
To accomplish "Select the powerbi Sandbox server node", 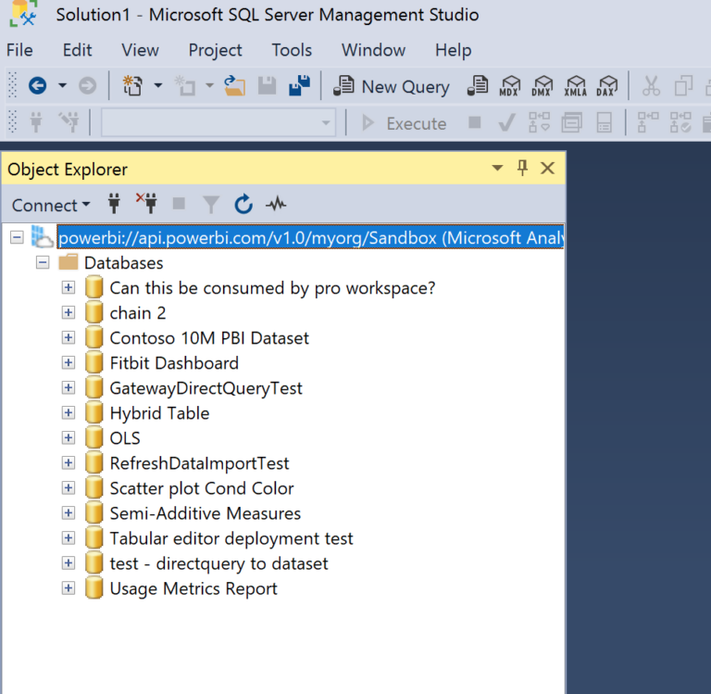I will click(x=311, y=237).
